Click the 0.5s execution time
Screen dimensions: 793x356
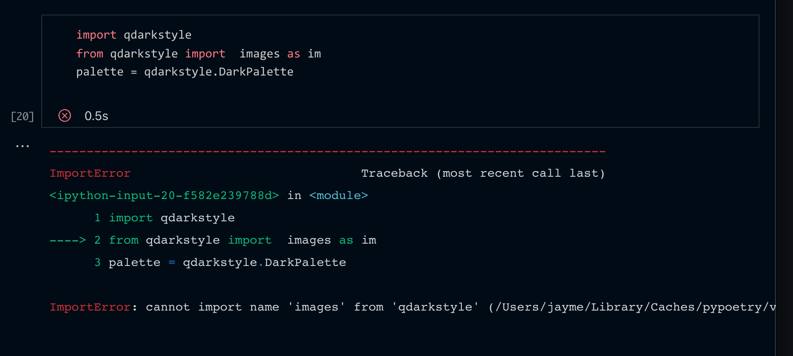[96, 116]
